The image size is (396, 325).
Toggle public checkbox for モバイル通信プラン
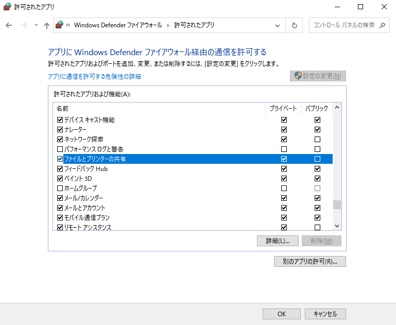click(x=317, y=218)
